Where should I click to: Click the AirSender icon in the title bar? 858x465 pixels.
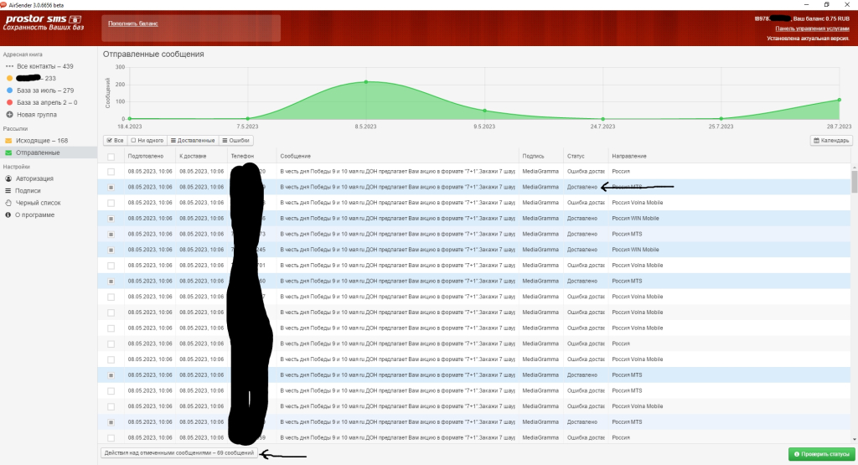(3, 4)
